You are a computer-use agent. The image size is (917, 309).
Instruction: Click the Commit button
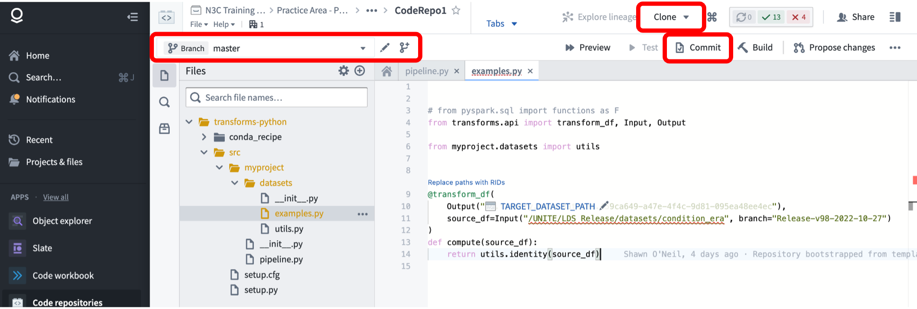click(x=698, y=47)
